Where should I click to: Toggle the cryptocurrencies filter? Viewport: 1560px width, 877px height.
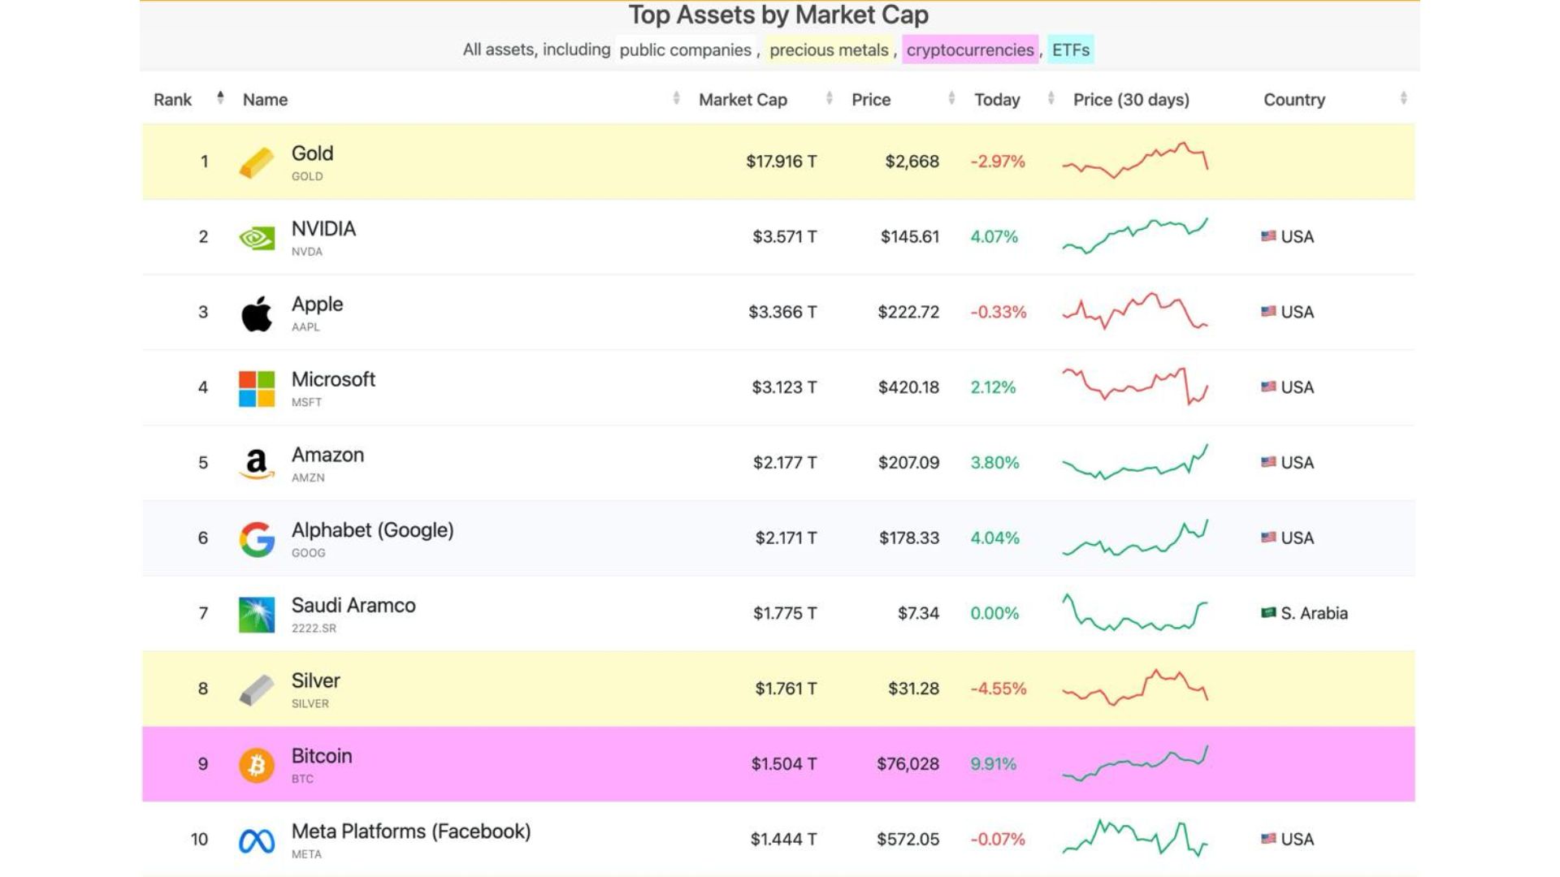[x=970, y=50]
